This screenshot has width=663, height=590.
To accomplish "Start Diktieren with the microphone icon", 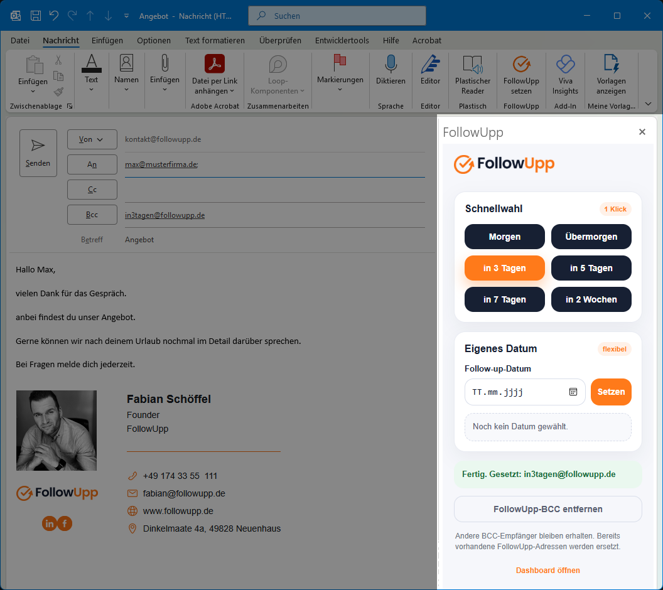I will click(x=391, y=64).
